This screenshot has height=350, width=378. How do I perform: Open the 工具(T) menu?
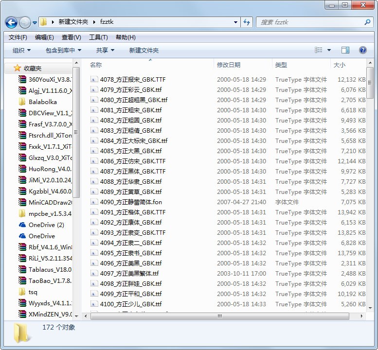(x=98, y=37)
